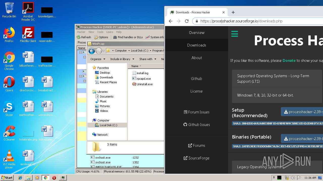Toggle the green hamburger menu on webpage
This screenshot has width=323, height=181.
[235, 34]
